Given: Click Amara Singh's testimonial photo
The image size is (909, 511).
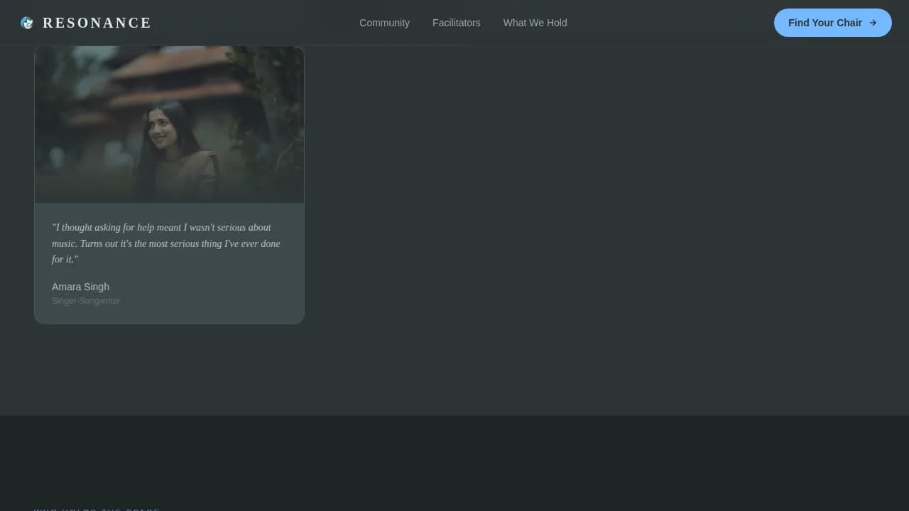Looking at the screenshot, I should (169, 123).
